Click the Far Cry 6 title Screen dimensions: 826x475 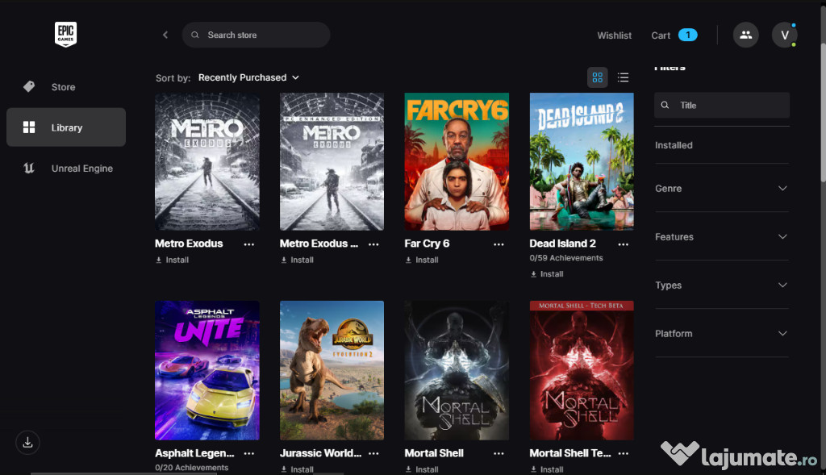pos(428,244)
